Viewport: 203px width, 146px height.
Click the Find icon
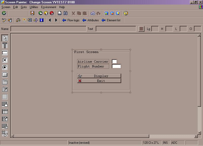[65, 13]
